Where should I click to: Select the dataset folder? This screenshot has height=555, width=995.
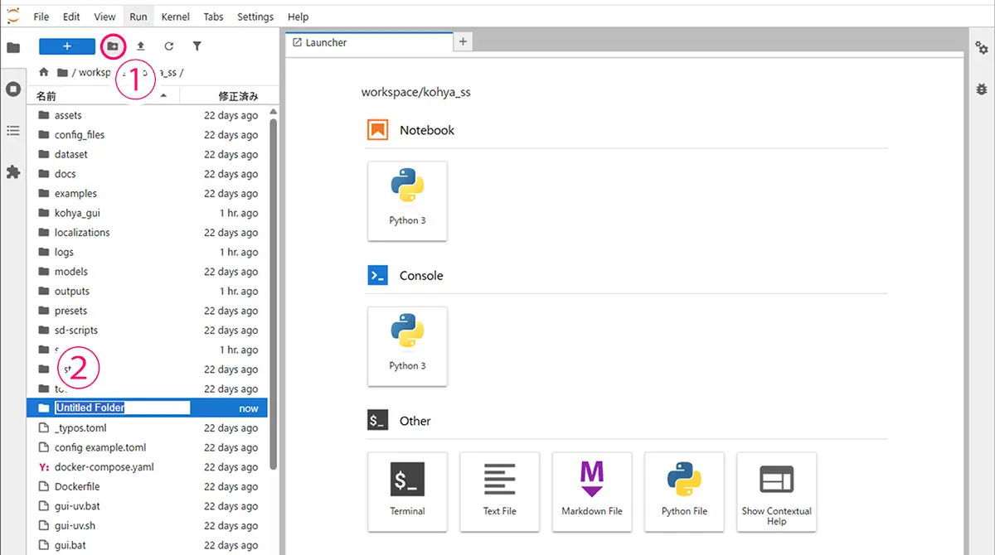(148, 154)
